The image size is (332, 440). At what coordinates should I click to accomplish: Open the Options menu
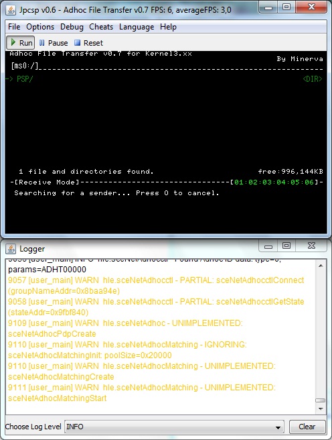(x=40, y=27)
